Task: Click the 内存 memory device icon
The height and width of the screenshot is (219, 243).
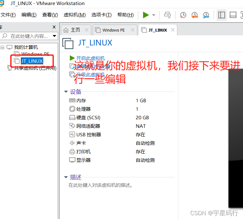Action: coord(72,100)
